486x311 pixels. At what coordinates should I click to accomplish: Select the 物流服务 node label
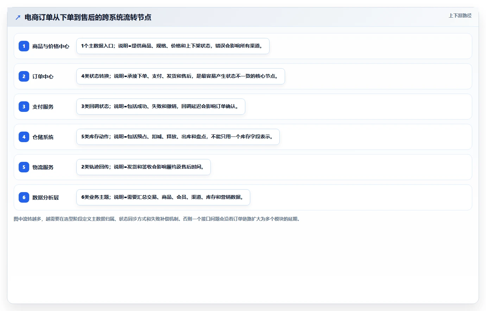click(x=43, y=167)
